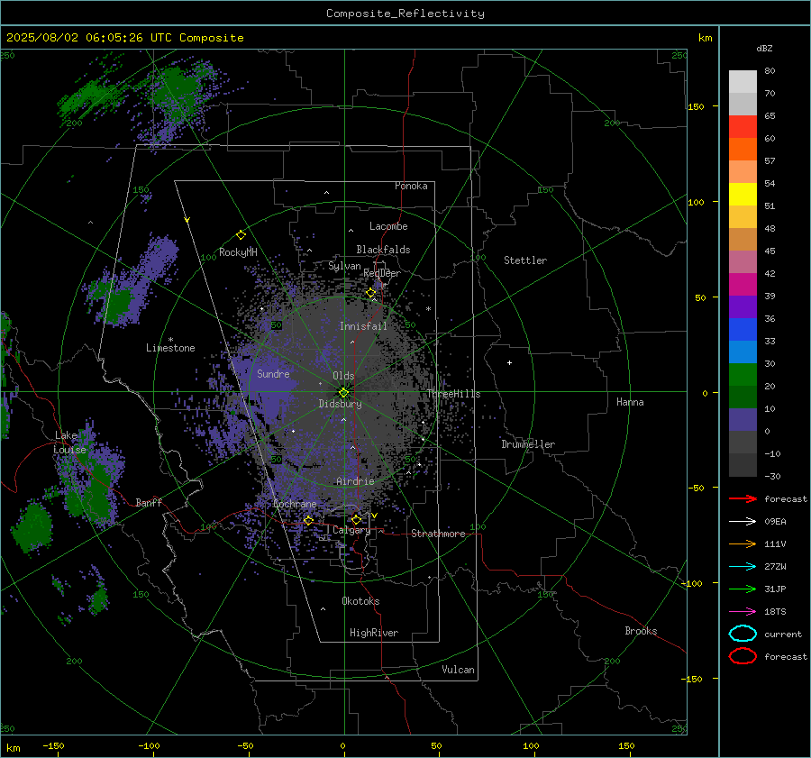Viewport: 811px width, 758px height.
Task: Click the yellow diamond marker above Calgary
Action: coord(356,519)
